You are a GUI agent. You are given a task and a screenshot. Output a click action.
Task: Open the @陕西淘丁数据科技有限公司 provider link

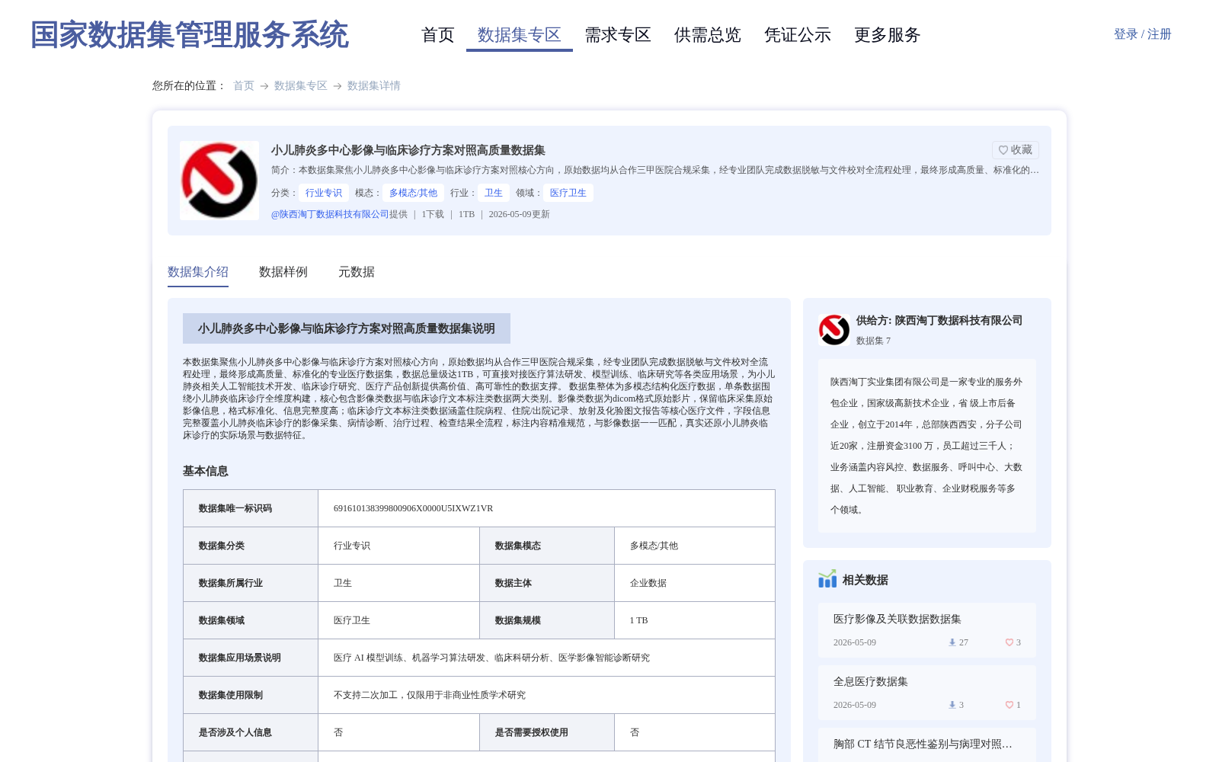coord(330,214)
